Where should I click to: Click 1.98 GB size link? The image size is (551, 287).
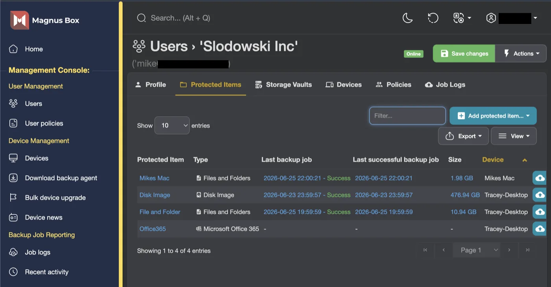coord(462,178)
